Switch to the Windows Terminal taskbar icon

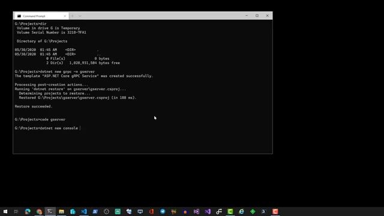[x=50, y=212]
